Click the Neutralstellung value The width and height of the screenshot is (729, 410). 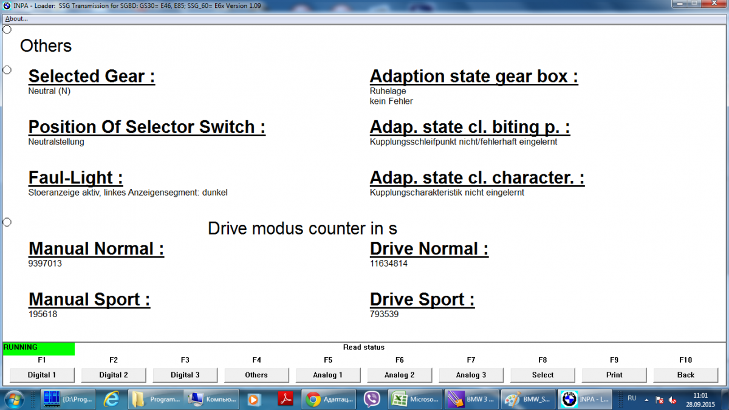tap(56, 142)
